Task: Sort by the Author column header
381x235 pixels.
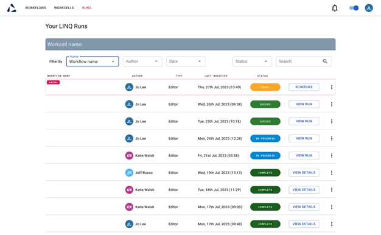Action: [x=138, y=76]
